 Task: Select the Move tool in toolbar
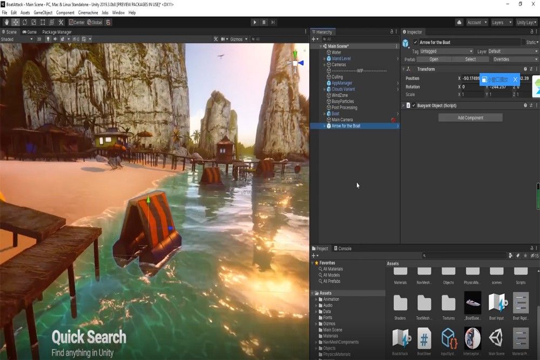click(16, 22)
